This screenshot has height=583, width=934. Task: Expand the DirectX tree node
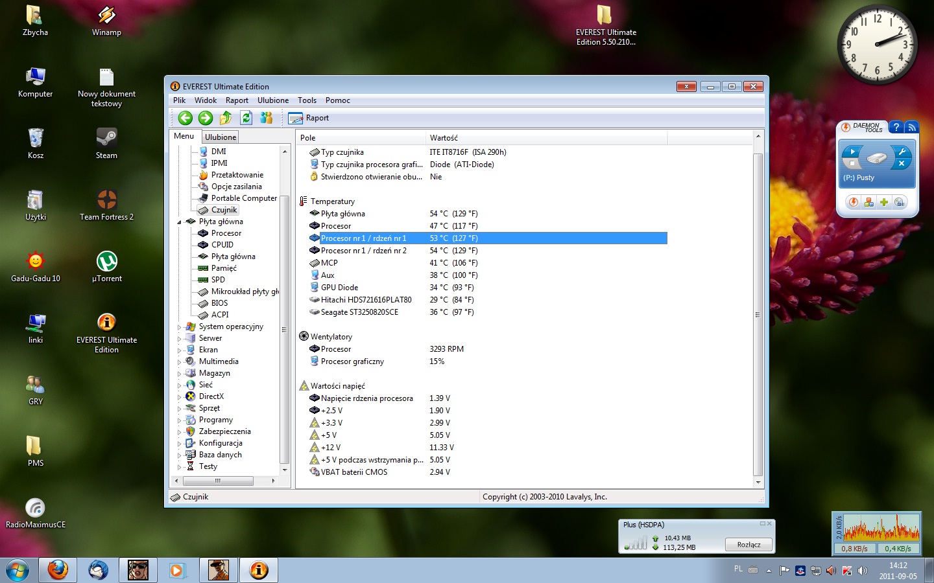pyautogui.click(x=180, y=397)
